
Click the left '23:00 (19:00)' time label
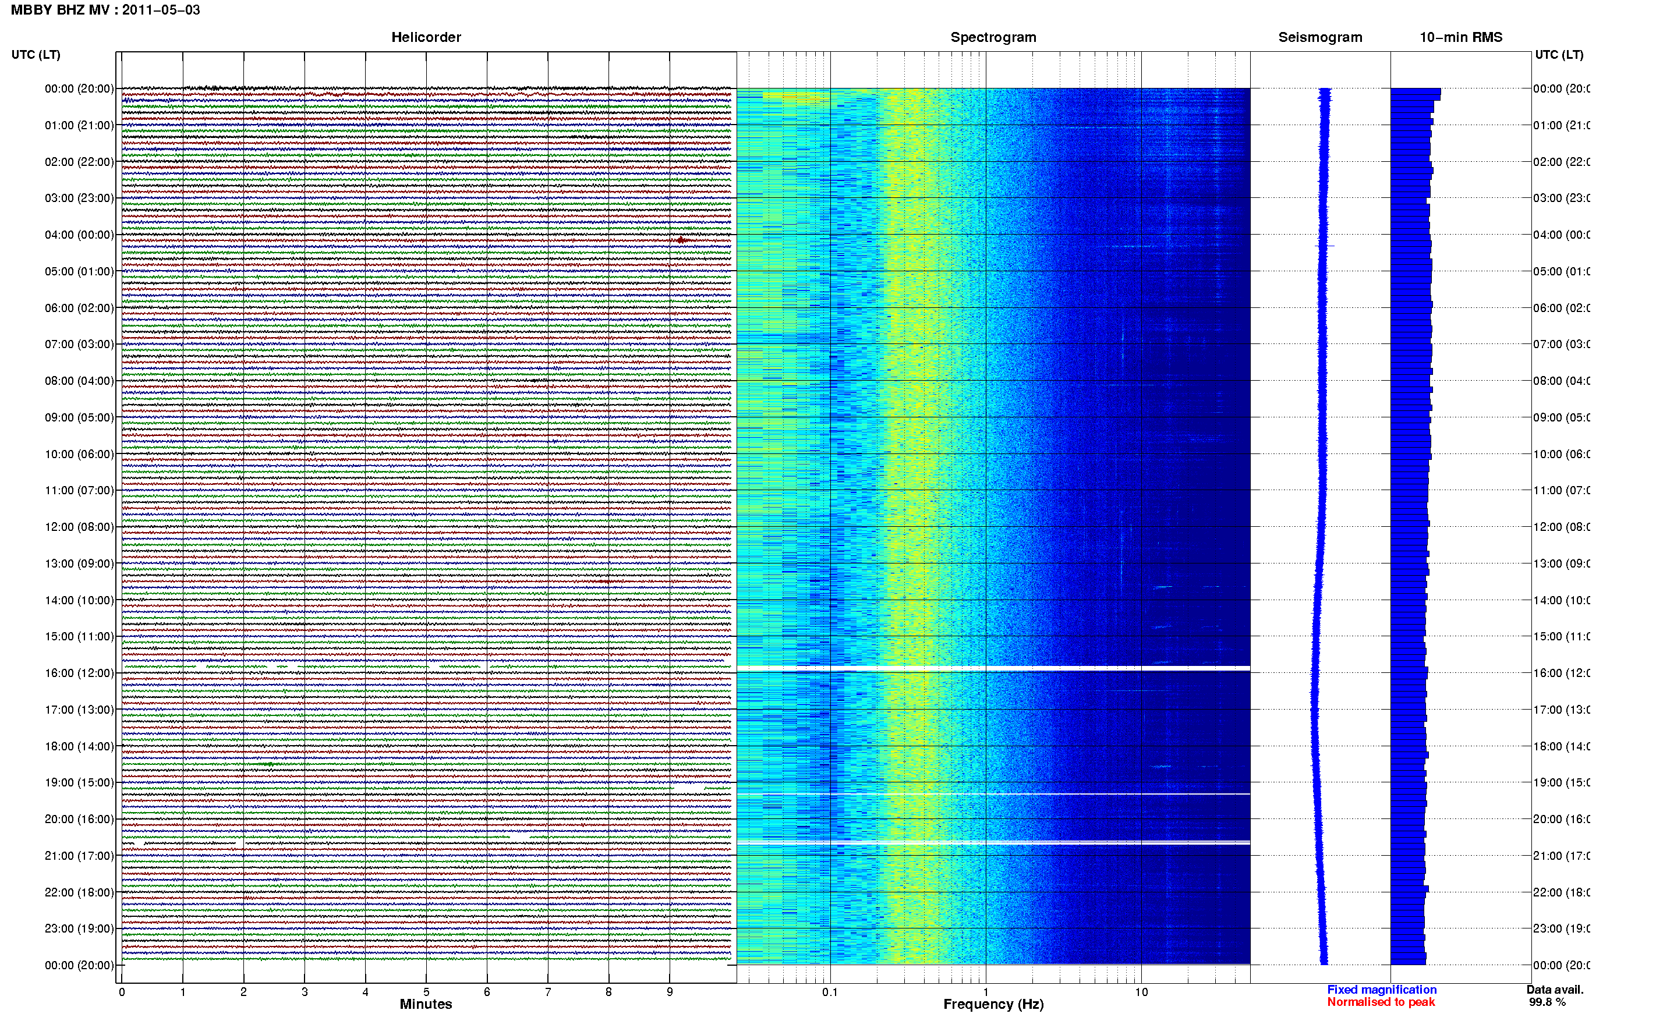[x=79, y=929]
